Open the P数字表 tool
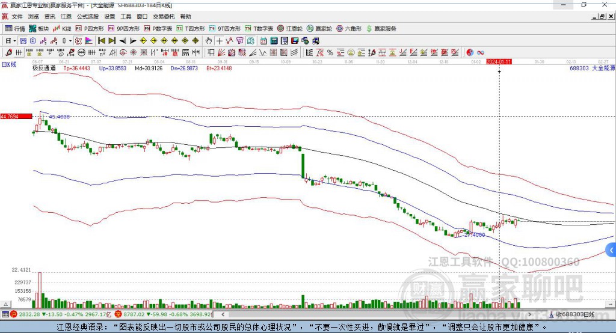The width and height of the screenshot is (616, 333). pos(158,29)
